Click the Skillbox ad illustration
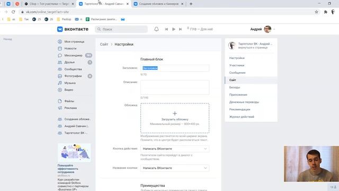339x191 pixels. 74,152
